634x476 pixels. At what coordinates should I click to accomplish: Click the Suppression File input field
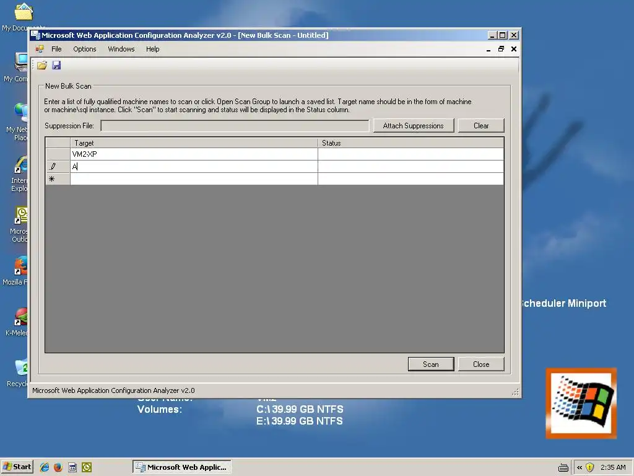pos(235,126)
